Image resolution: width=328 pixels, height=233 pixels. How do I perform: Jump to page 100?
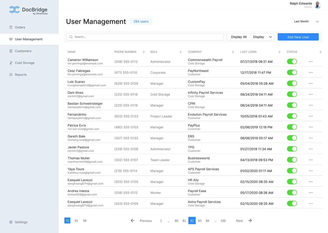[223, 221]
